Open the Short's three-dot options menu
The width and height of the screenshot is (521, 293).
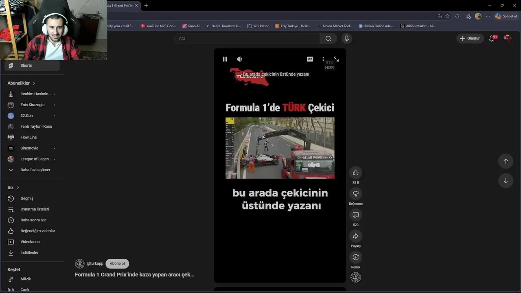coord(323,59)
